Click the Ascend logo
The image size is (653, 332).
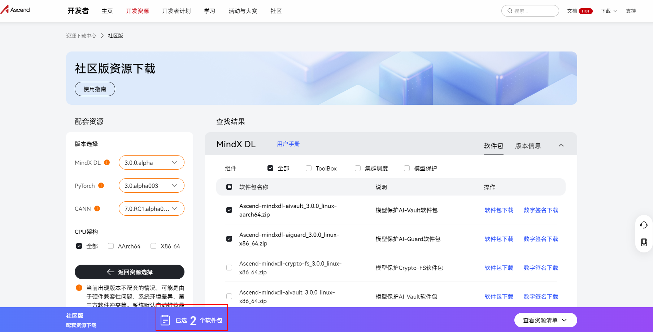click(x=15, y=10)
